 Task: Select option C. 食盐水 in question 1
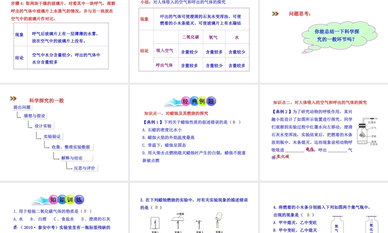pos(64,219)
